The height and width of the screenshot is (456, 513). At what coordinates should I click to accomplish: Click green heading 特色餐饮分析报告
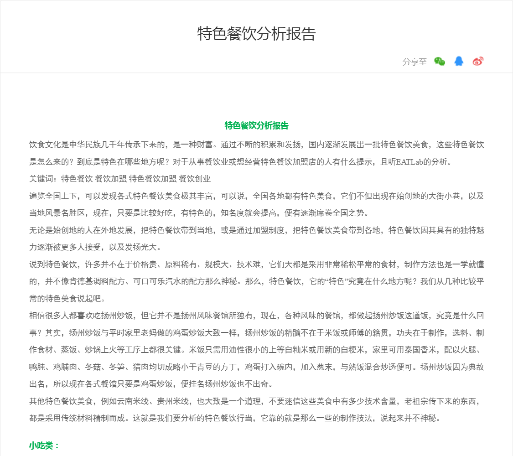[x=256, y=125]
